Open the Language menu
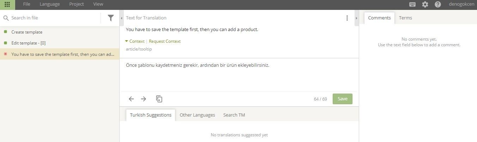 pos(50,4)
